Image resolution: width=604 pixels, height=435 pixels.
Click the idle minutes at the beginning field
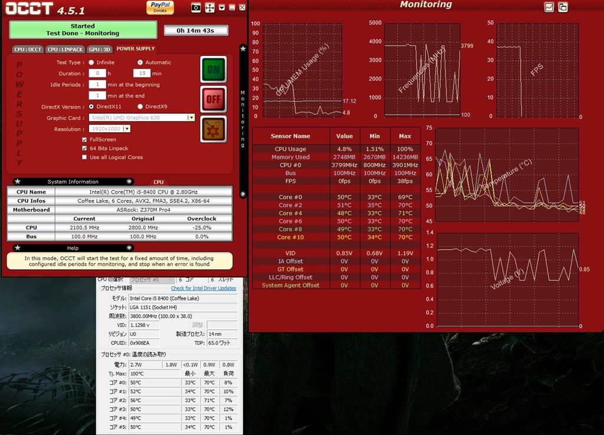point(97,84)
